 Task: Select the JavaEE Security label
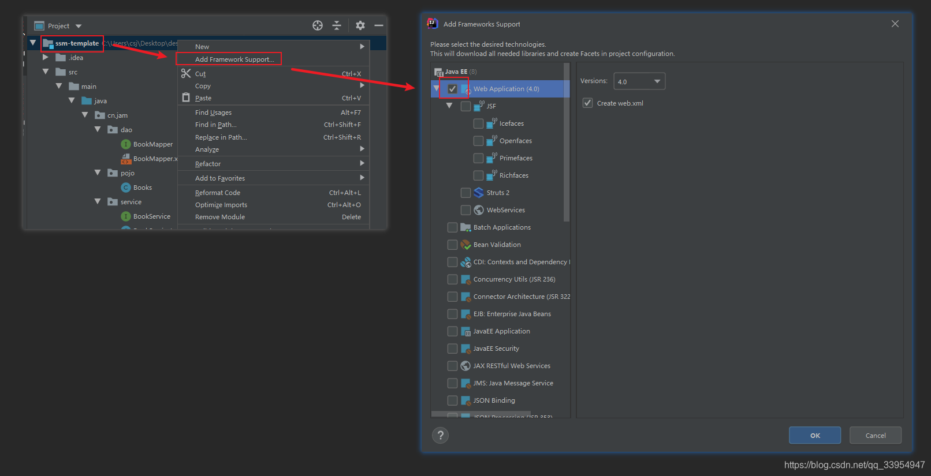(x=496, y=348)
